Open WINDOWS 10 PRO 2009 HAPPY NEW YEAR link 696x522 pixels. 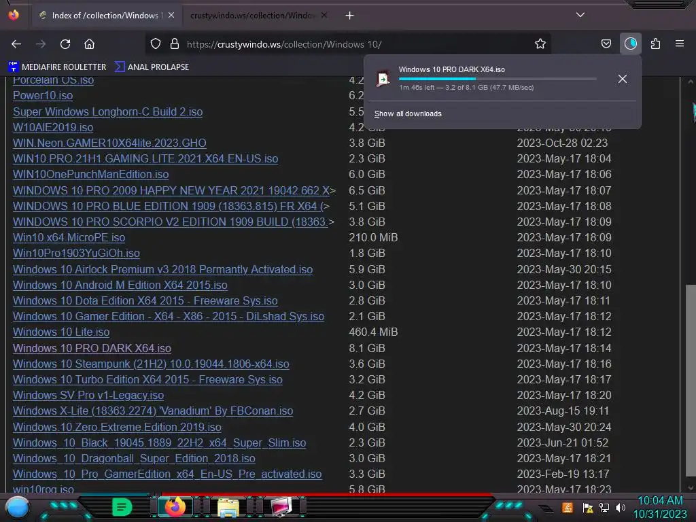[x=171, y=190]
